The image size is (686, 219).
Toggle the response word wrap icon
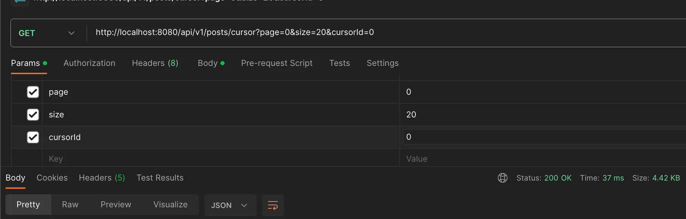click(x=273, y=205)
